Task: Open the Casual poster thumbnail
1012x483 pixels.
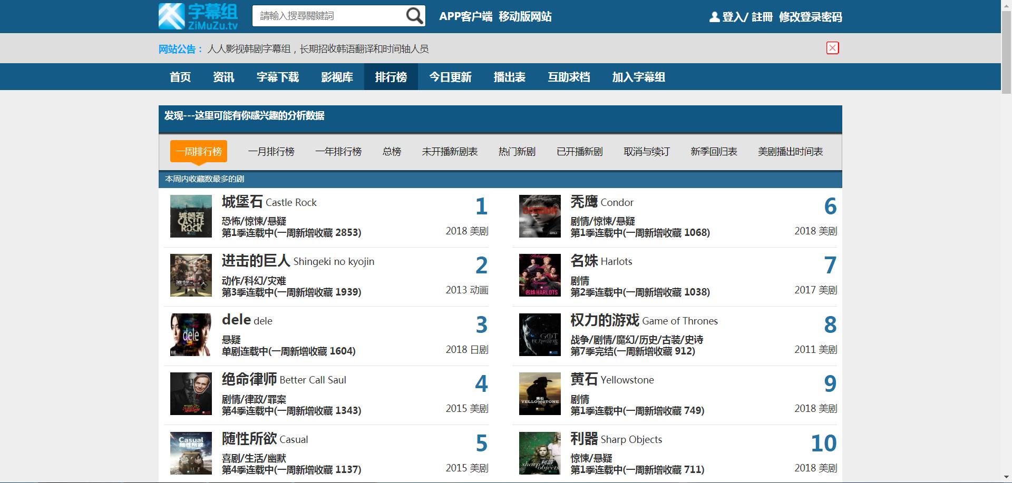Action: [191, 454]
